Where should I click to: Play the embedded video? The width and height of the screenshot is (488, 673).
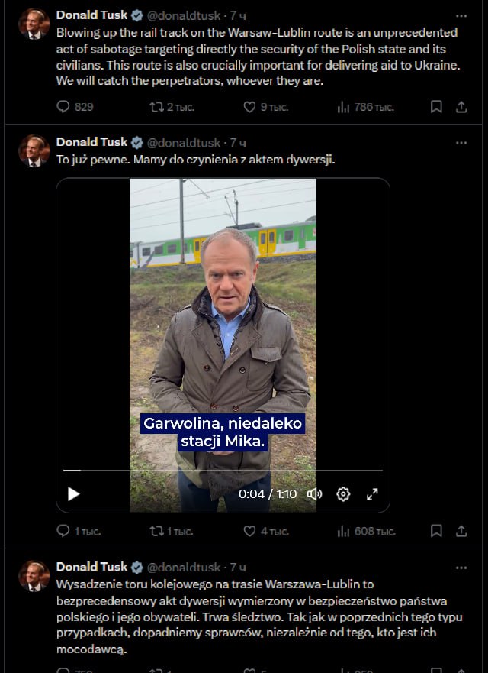[73, 494]
